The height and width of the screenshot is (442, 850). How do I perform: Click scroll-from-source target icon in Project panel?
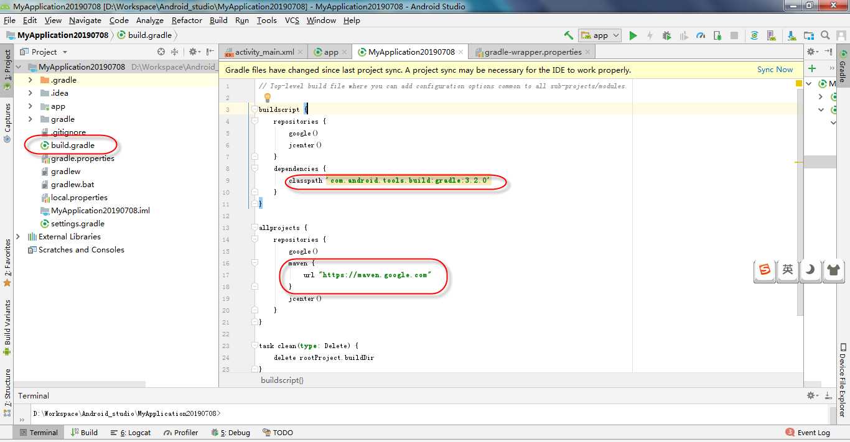[x=161, y=52]
